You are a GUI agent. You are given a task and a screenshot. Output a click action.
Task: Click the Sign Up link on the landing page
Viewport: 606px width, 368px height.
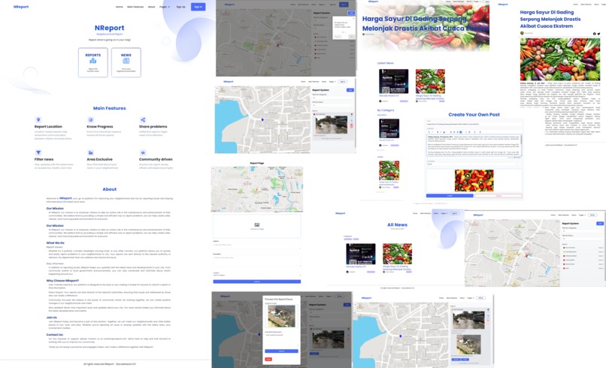[x=181, y=7]
